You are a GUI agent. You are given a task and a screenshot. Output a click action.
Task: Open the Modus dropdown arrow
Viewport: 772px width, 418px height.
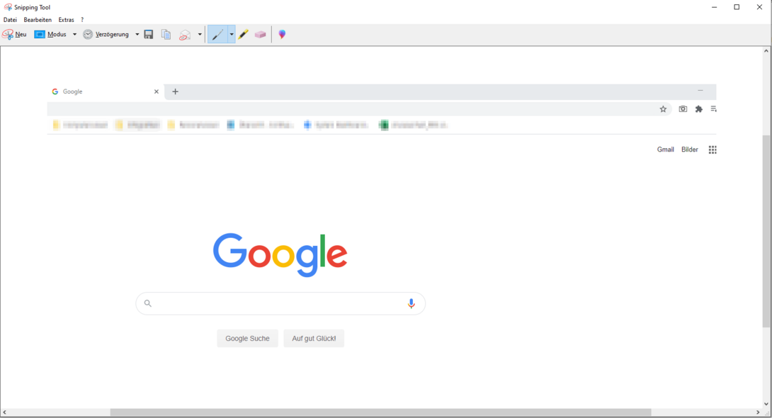click(x=74, y=34)
